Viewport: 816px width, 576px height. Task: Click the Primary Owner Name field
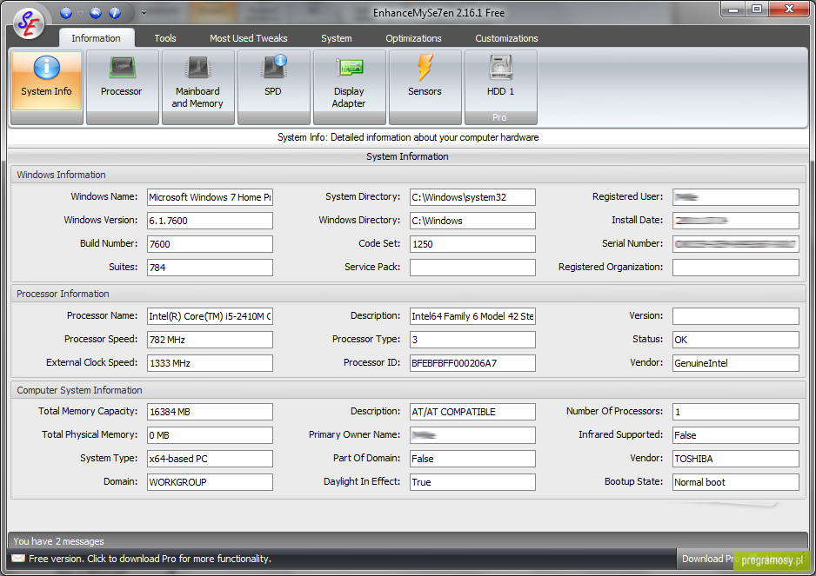[472, 435]
